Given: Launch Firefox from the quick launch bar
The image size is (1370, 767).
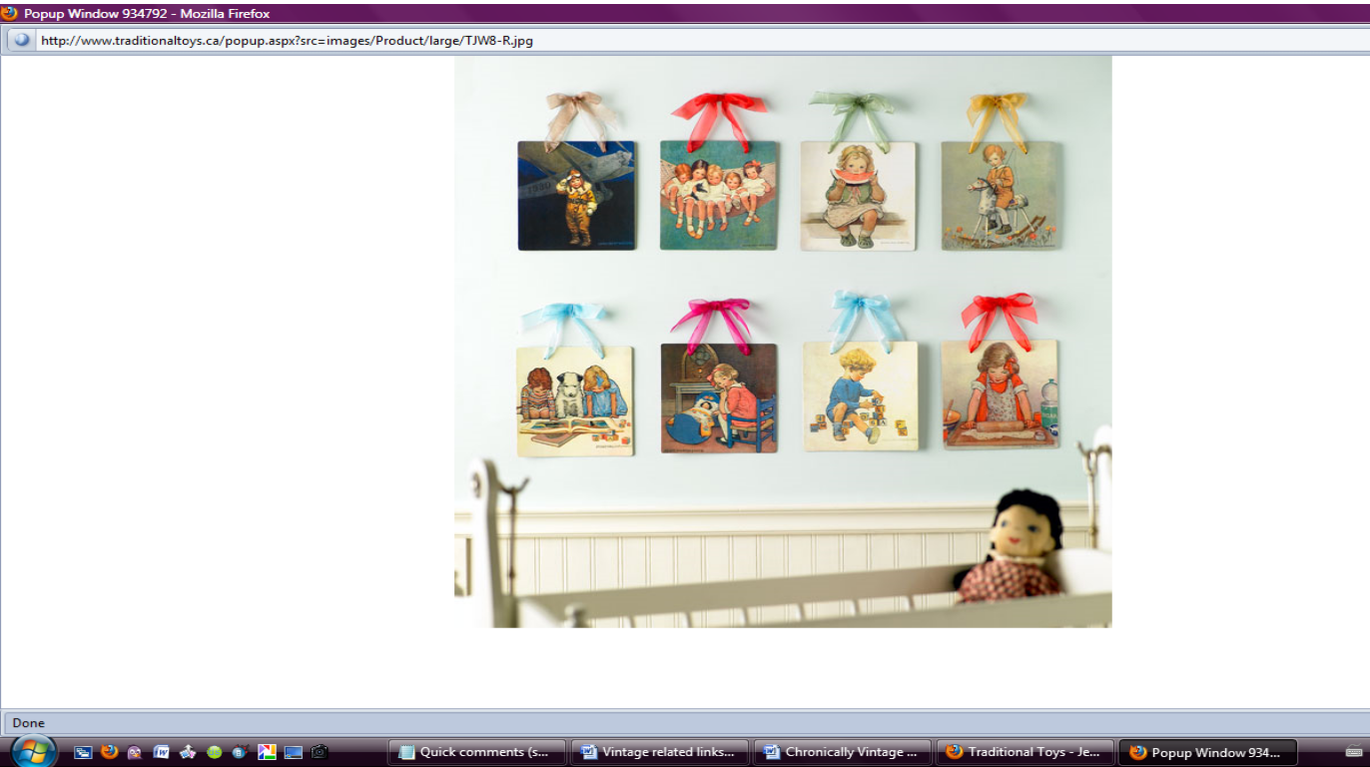Looking at the screenshot, I should [109, 752].
